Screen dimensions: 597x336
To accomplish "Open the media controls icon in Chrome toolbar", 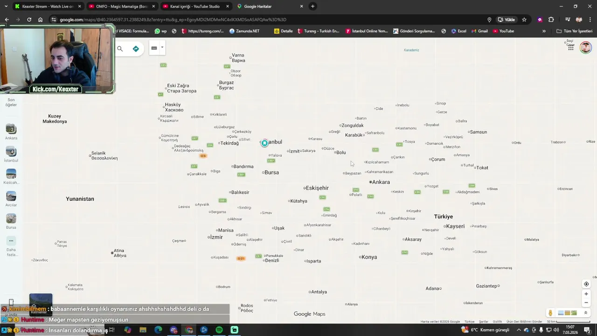I will pyautogui.click(x=568, y=20).
